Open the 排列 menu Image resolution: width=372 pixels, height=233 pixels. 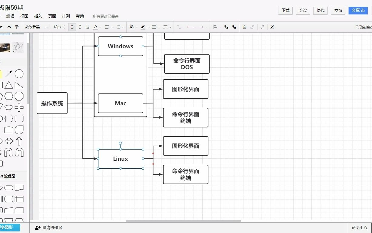point(66,16)
